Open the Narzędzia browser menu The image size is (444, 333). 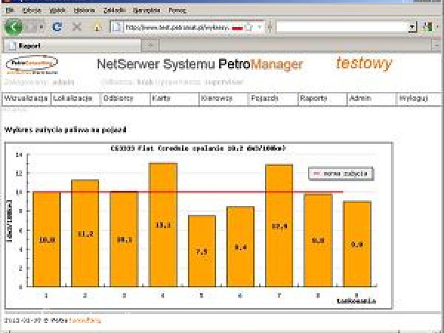click(147, 10)
